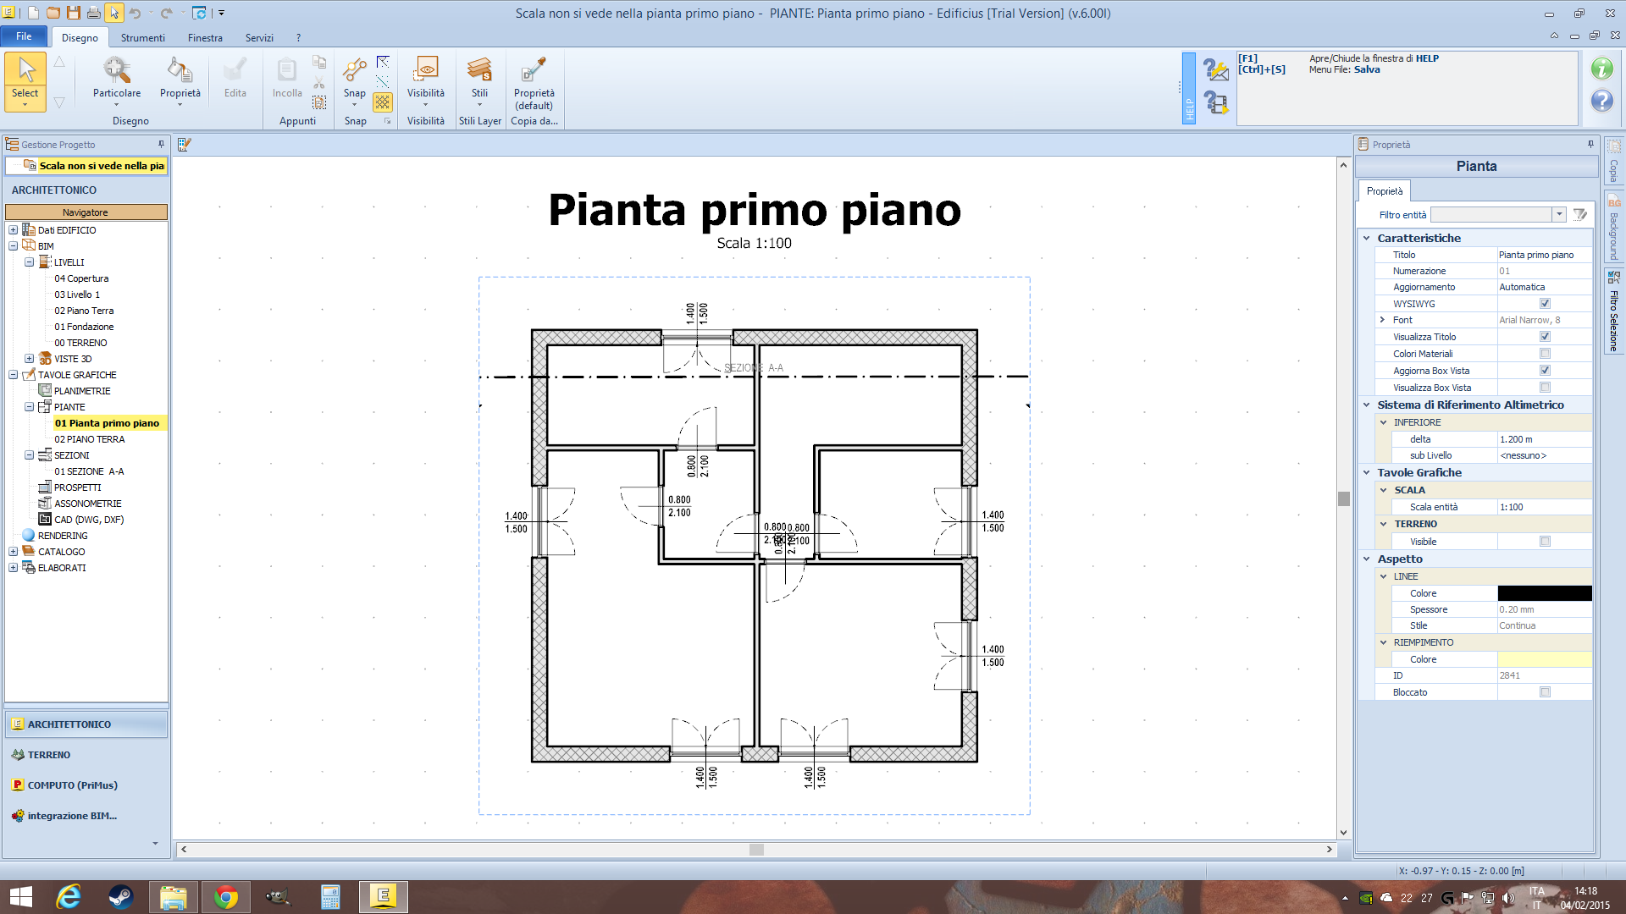The width and height of the screenshot is (1626, 914).
Task: Open Chrome from the taskbar
Action: [x=225, y=897]
